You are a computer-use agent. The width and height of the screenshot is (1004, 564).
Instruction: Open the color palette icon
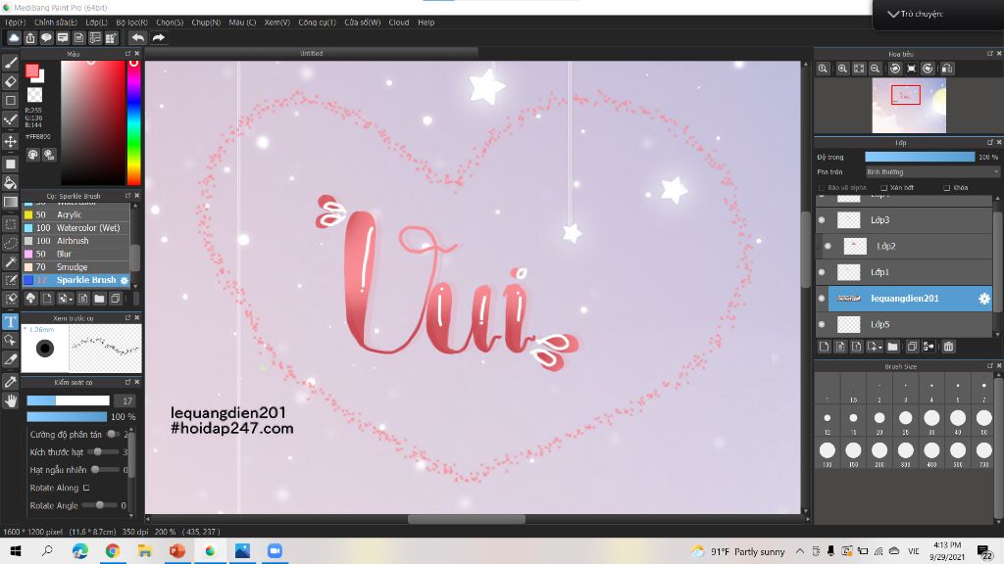[x=32, y=155]
